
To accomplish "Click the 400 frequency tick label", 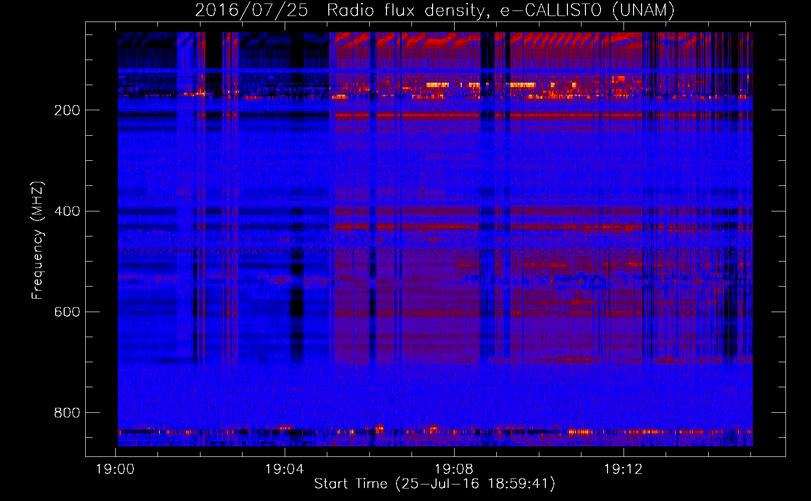I will click(x=67, y=211).
